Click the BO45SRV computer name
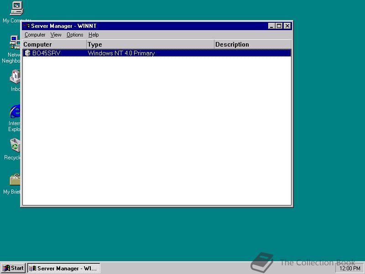The height and width of the screenshot is (274, 365). tap(47, 53)
